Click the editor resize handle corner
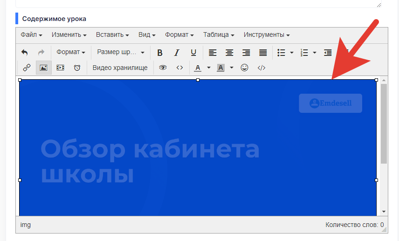 pyautogui.click(x=385, y=230)
